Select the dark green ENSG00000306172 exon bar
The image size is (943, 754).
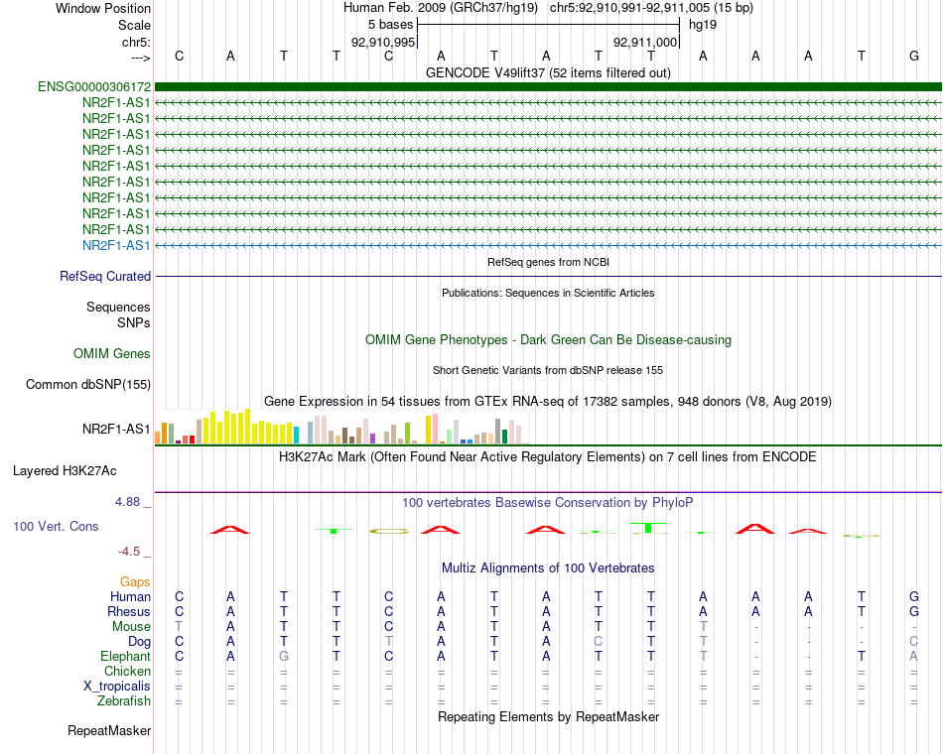click(548, 86)
